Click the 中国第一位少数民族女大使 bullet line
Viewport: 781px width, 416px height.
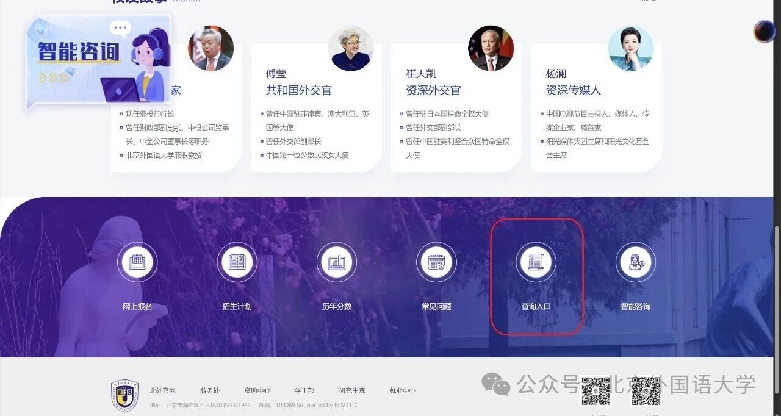(307, 155)
